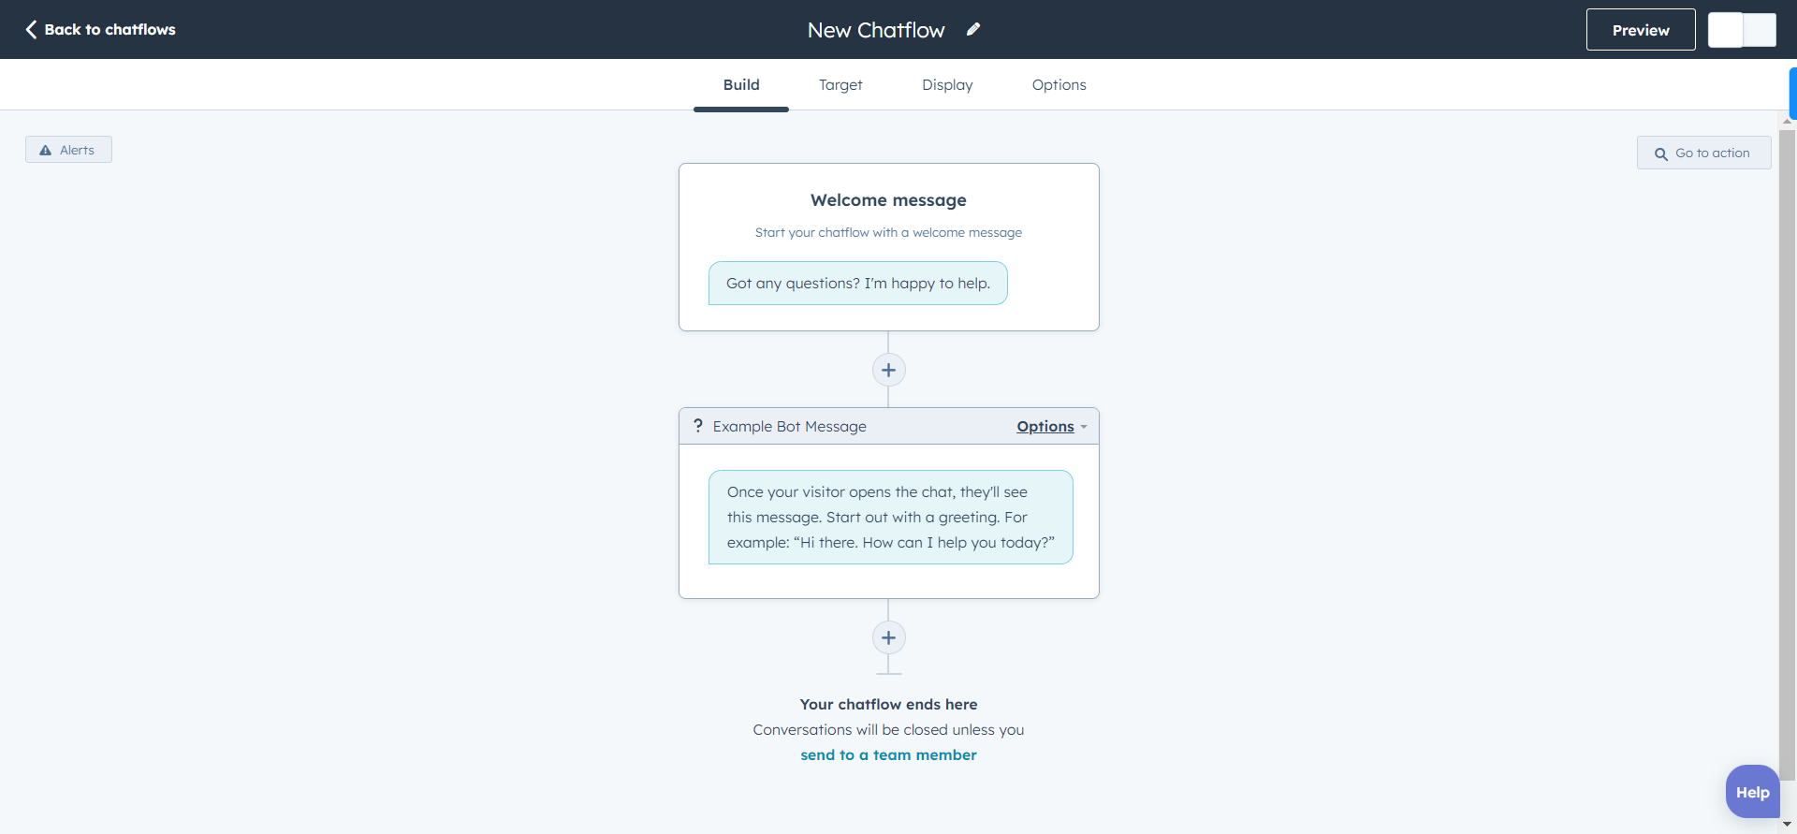Switch to the Target tab
Image resolution: width=1797 pixels, height=834 pixels.
pos(840,84)
